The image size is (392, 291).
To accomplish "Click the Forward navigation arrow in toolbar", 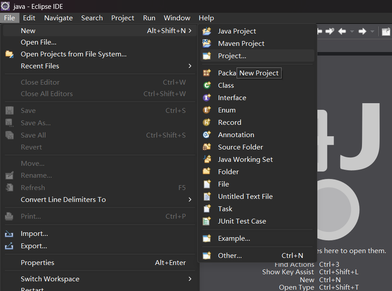I will pos(362,31).
